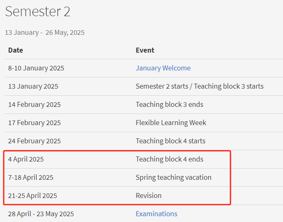The height and width of the screenshot is (222, 283).
Task: Select the Teaching block 3 ends text
Action: [170, 105]
